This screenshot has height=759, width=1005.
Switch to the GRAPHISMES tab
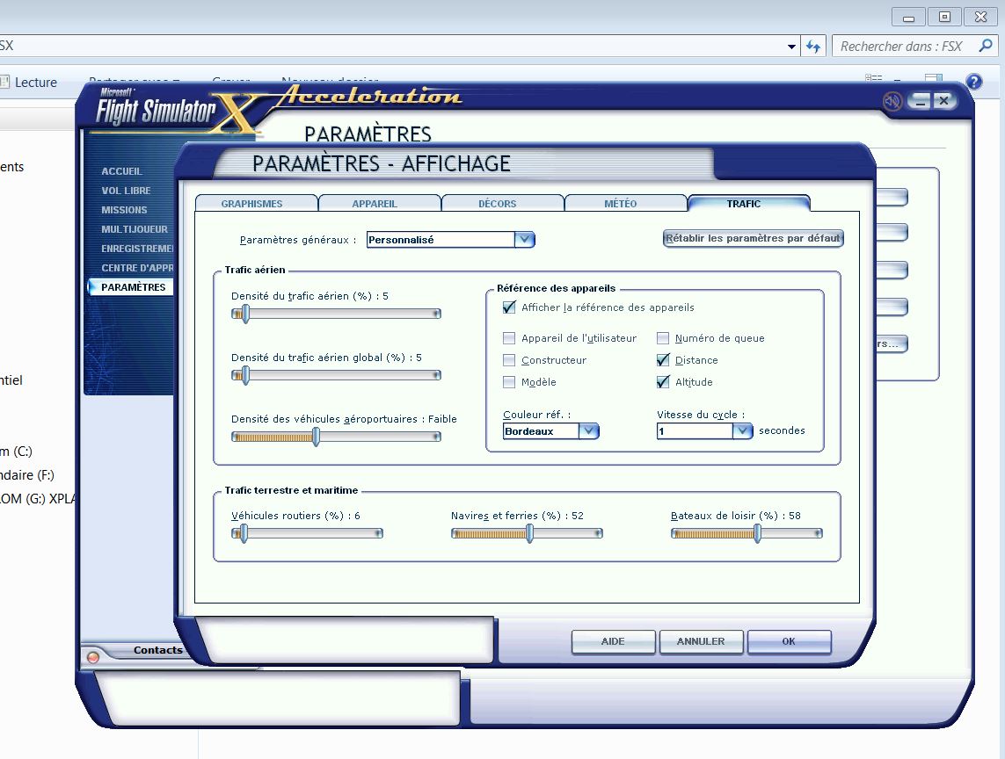tap(251, 204)
